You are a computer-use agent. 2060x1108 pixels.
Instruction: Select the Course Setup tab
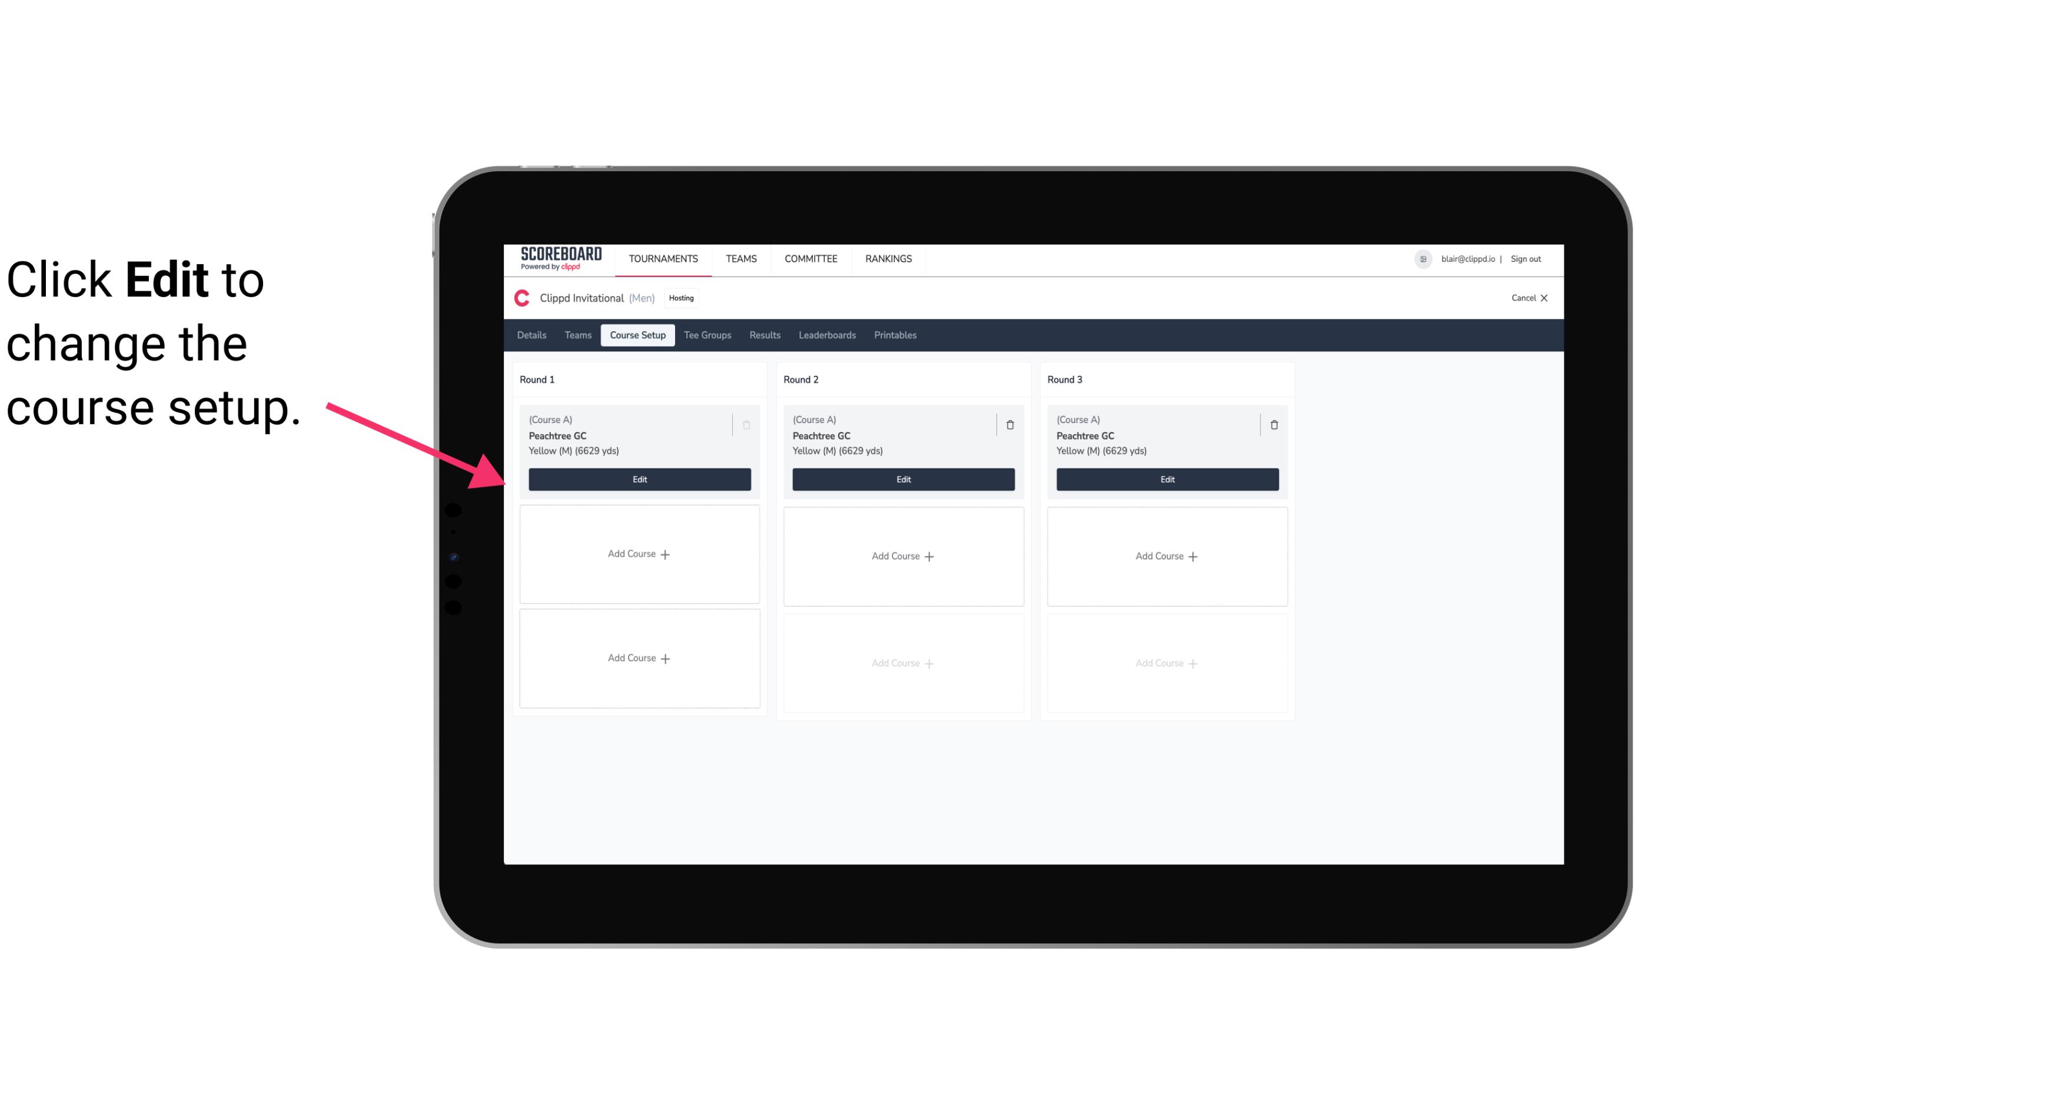(637, 334)
